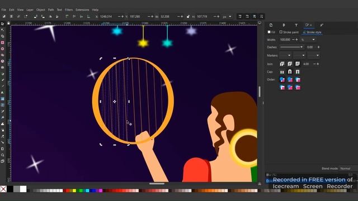This screenshot has height=201, width=358.
Task: Lower selection to bottom
Action: (88, 16)
